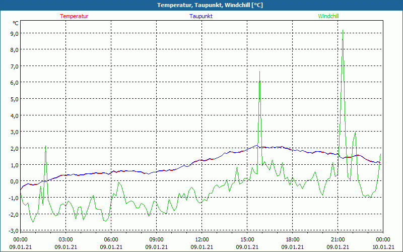Viewport: 403px width, 252px height.
Task: Click the "-2,0" y-axis value
Action: point(14,214)
